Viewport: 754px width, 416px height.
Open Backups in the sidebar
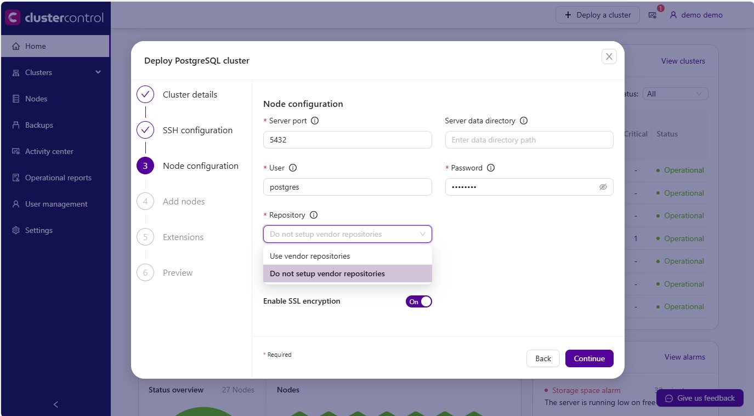click(39, 125)
